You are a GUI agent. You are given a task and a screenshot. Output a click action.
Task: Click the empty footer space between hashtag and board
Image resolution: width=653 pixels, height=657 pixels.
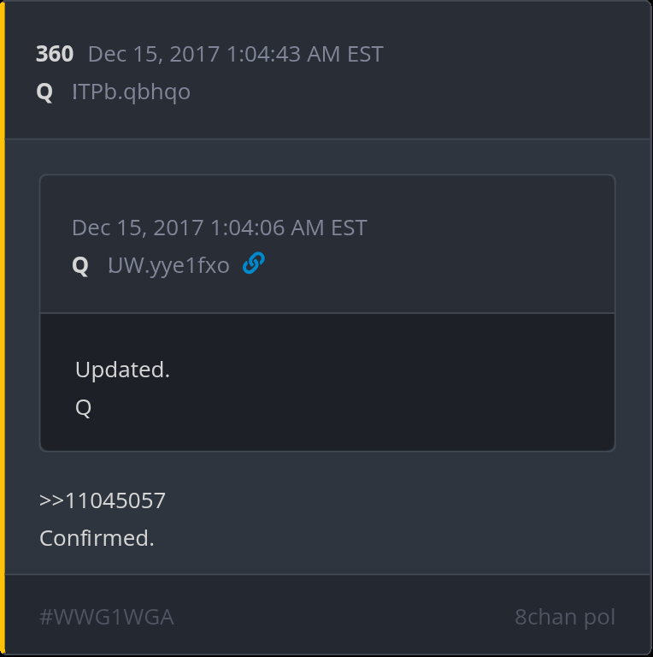coord(342,617)
